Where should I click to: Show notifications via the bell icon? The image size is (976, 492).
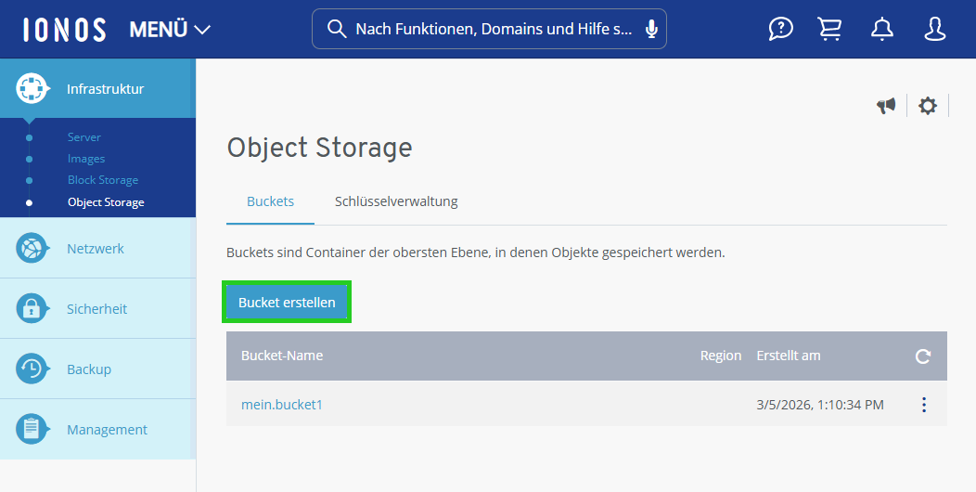[882, 29]
